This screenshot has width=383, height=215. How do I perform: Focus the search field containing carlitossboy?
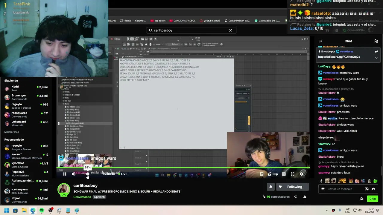coord(191,30)
